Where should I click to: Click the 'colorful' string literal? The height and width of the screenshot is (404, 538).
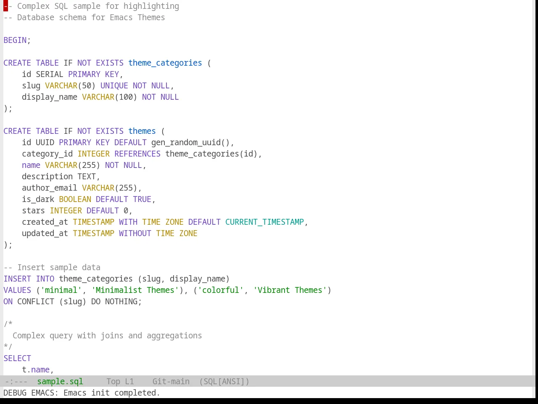221,290
